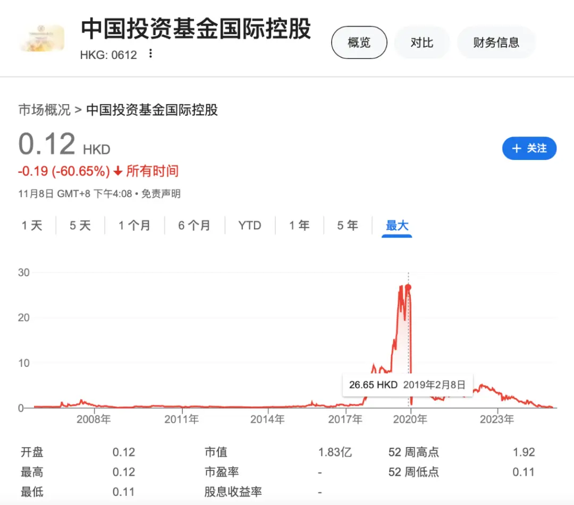
Task: Select the 5 天 time range
Action: (x=80, y=225)
